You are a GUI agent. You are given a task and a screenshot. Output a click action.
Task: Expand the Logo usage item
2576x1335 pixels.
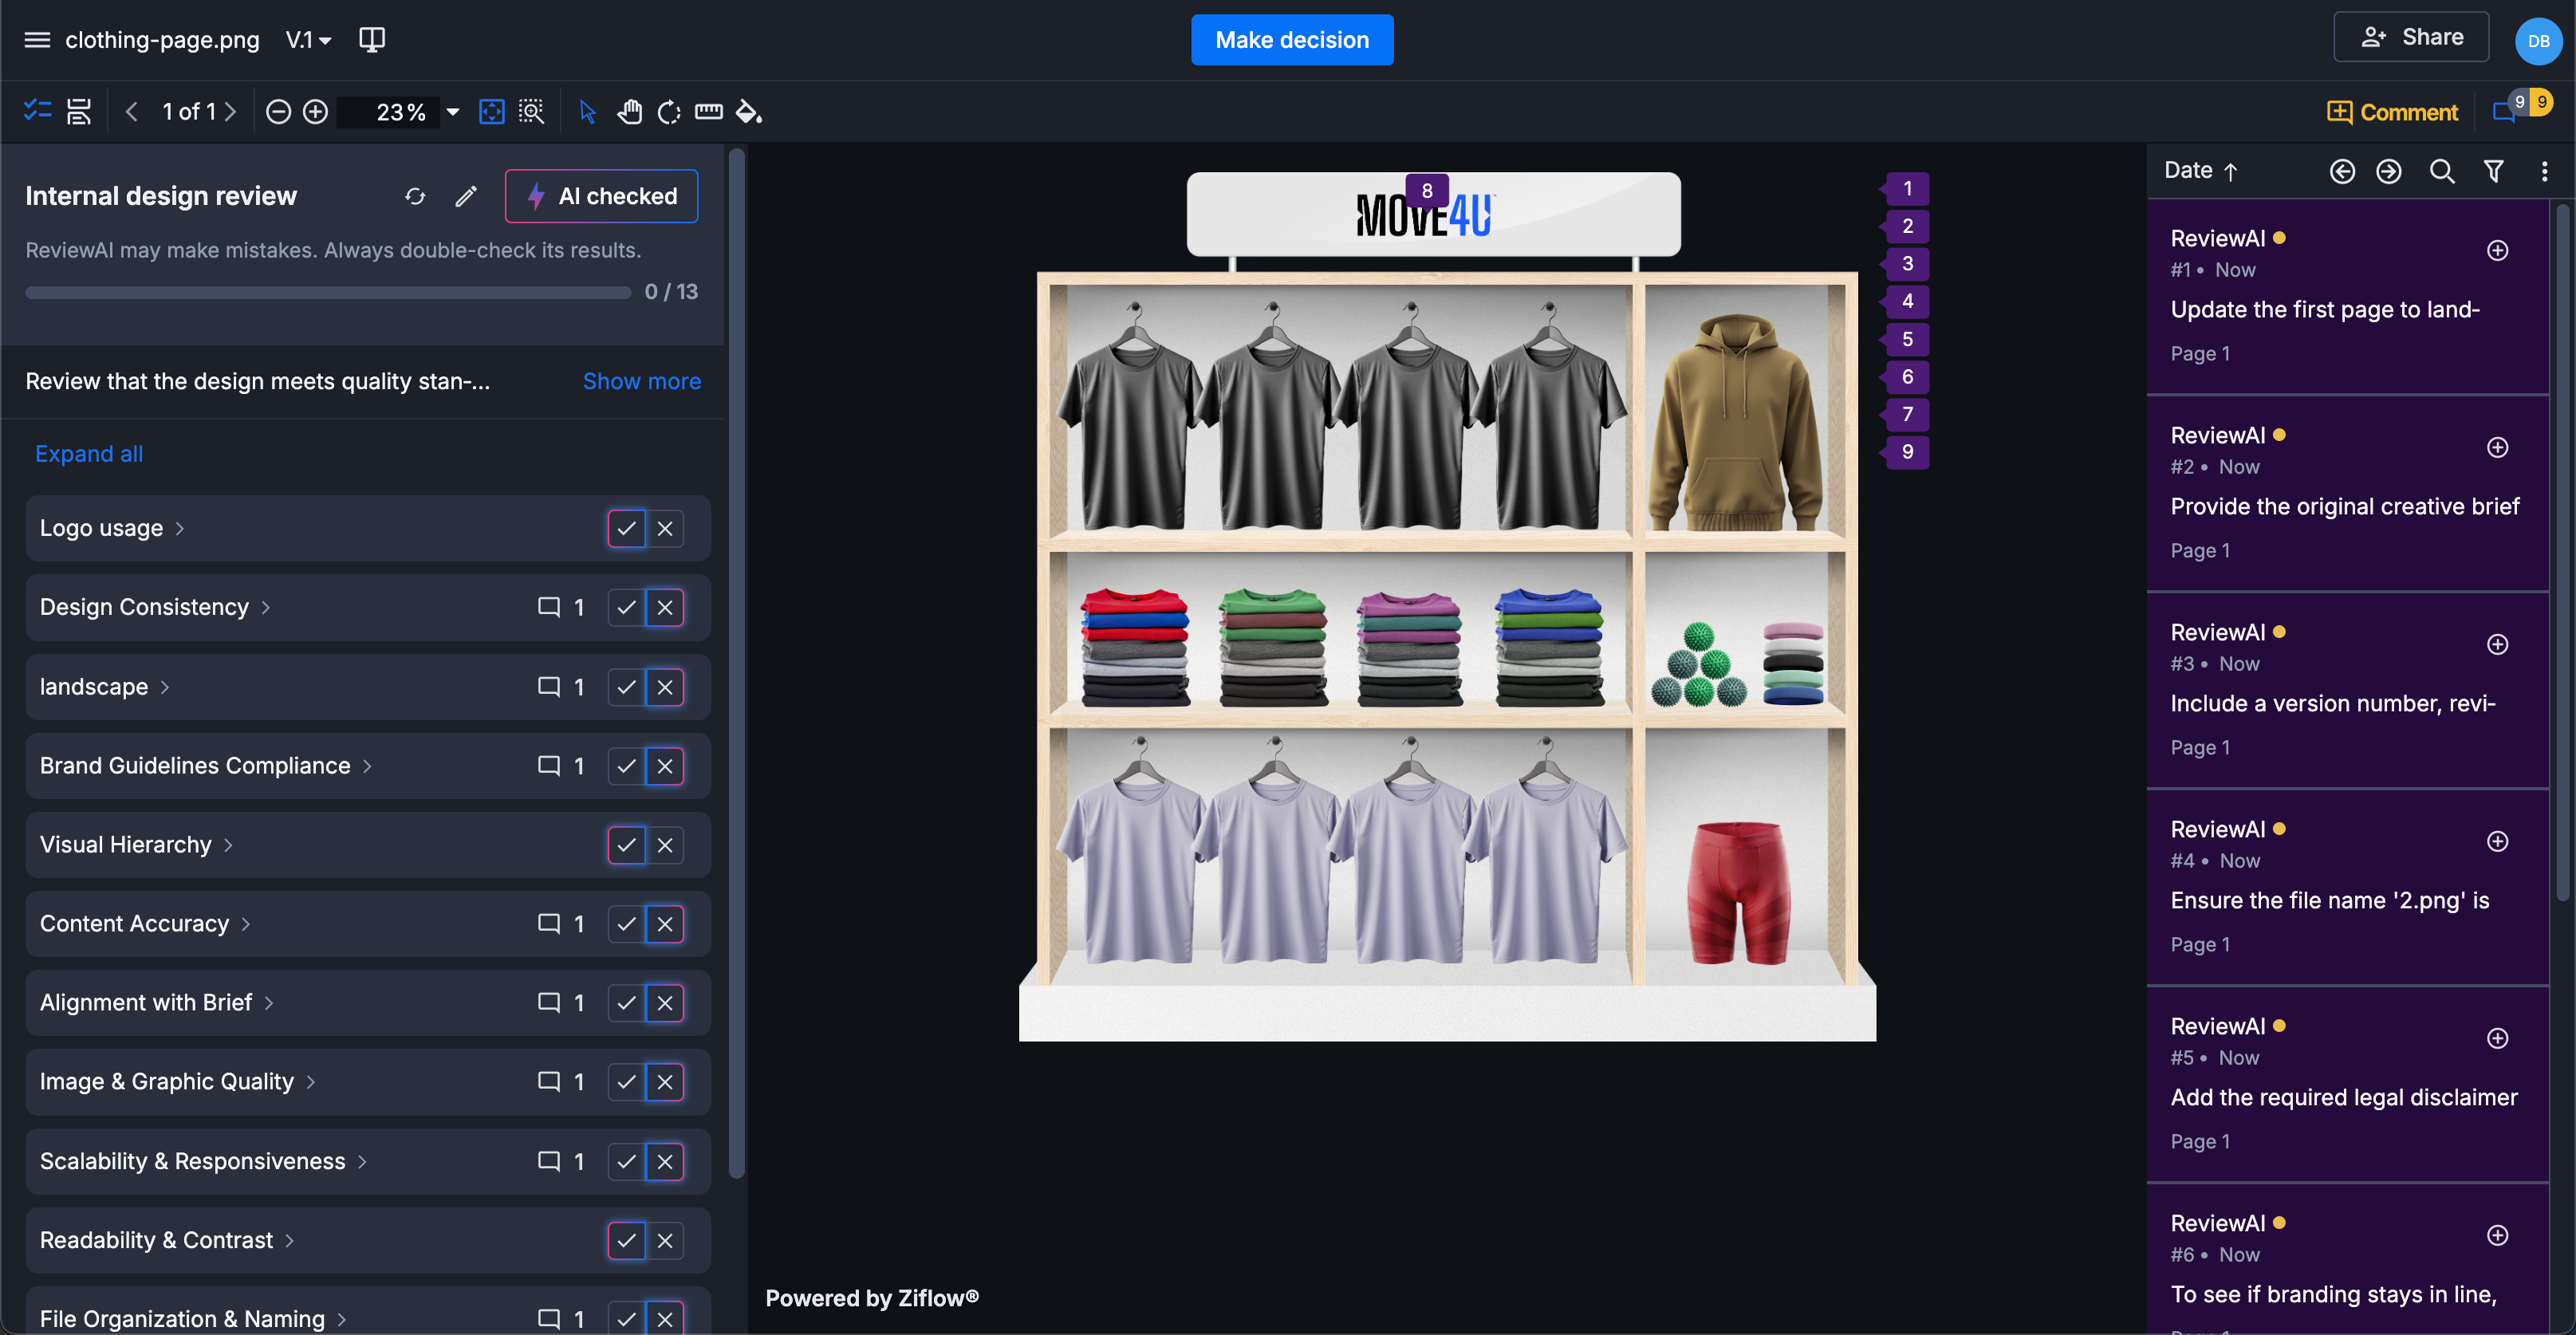point(180,528)
